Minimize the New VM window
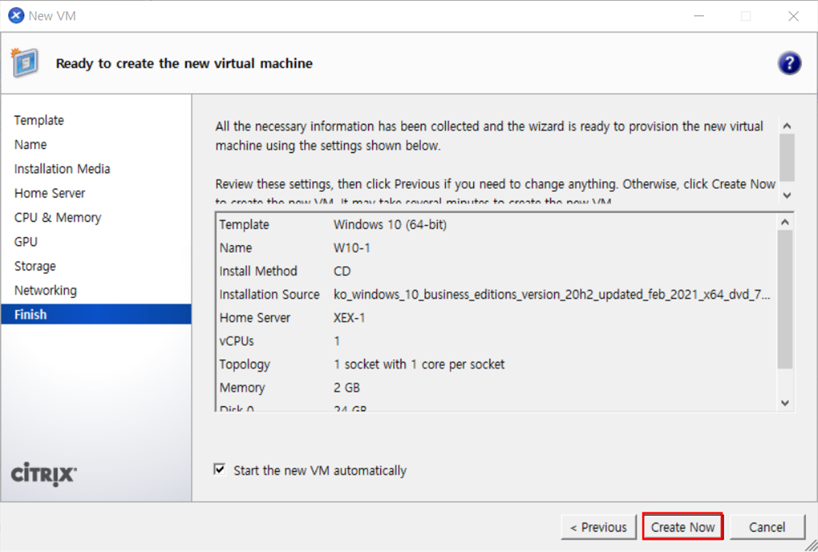 point(699,16)
